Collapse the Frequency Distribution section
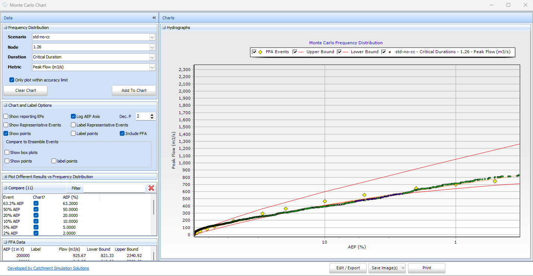533x276 pixels. pyautogui.click(x=5, y=28)
